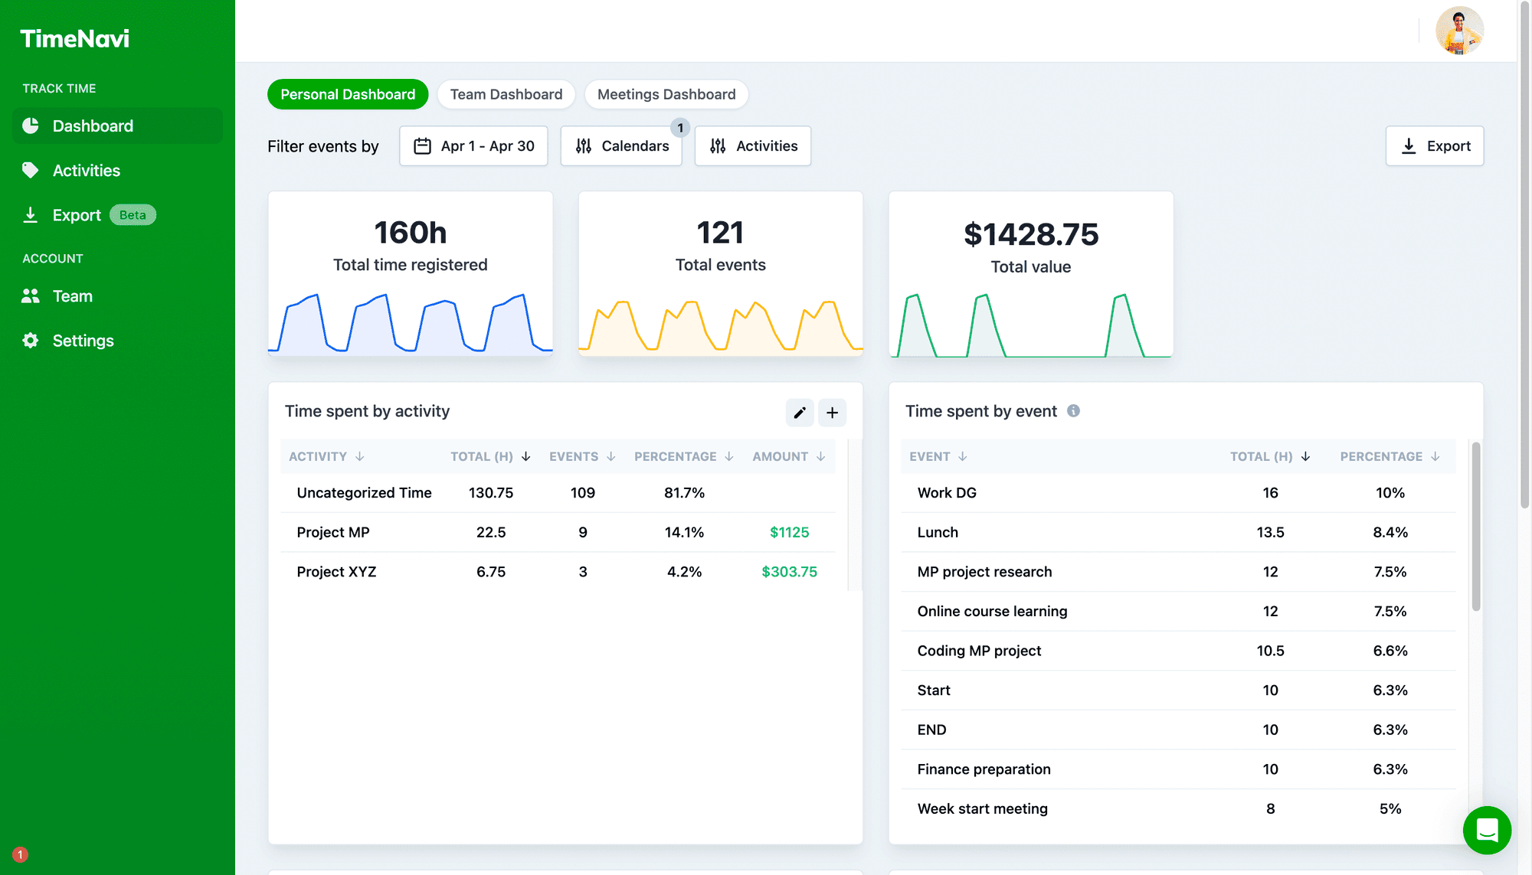The image size is (1532, 875).
Task: Select the Online course learning event
Action: [1178, 611]
